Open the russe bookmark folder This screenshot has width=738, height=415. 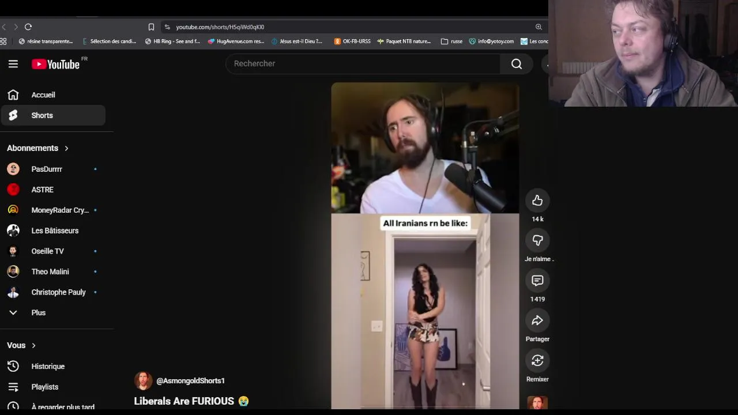451,41
